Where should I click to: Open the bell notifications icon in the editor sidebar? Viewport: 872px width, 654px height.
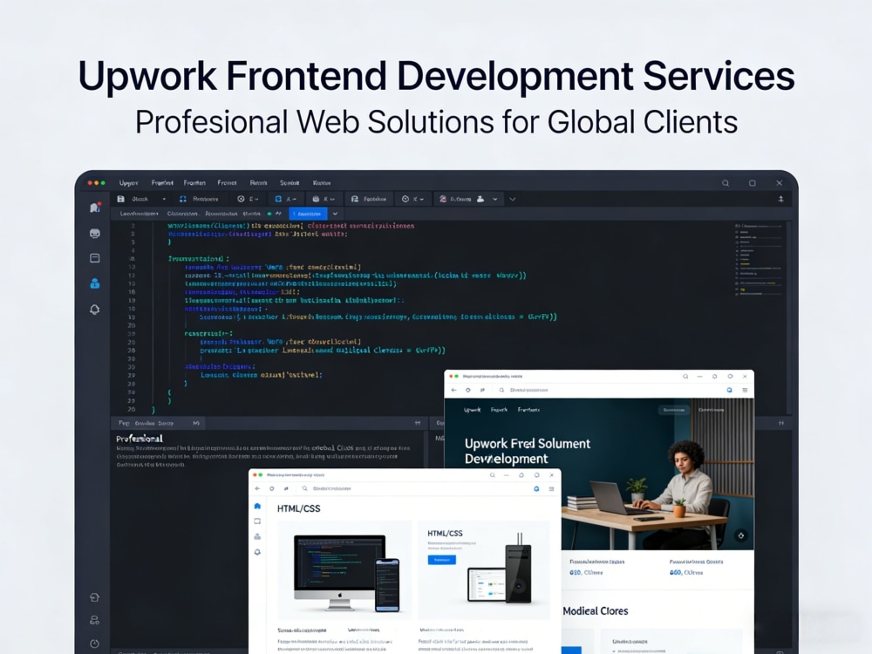click(94, 310)
